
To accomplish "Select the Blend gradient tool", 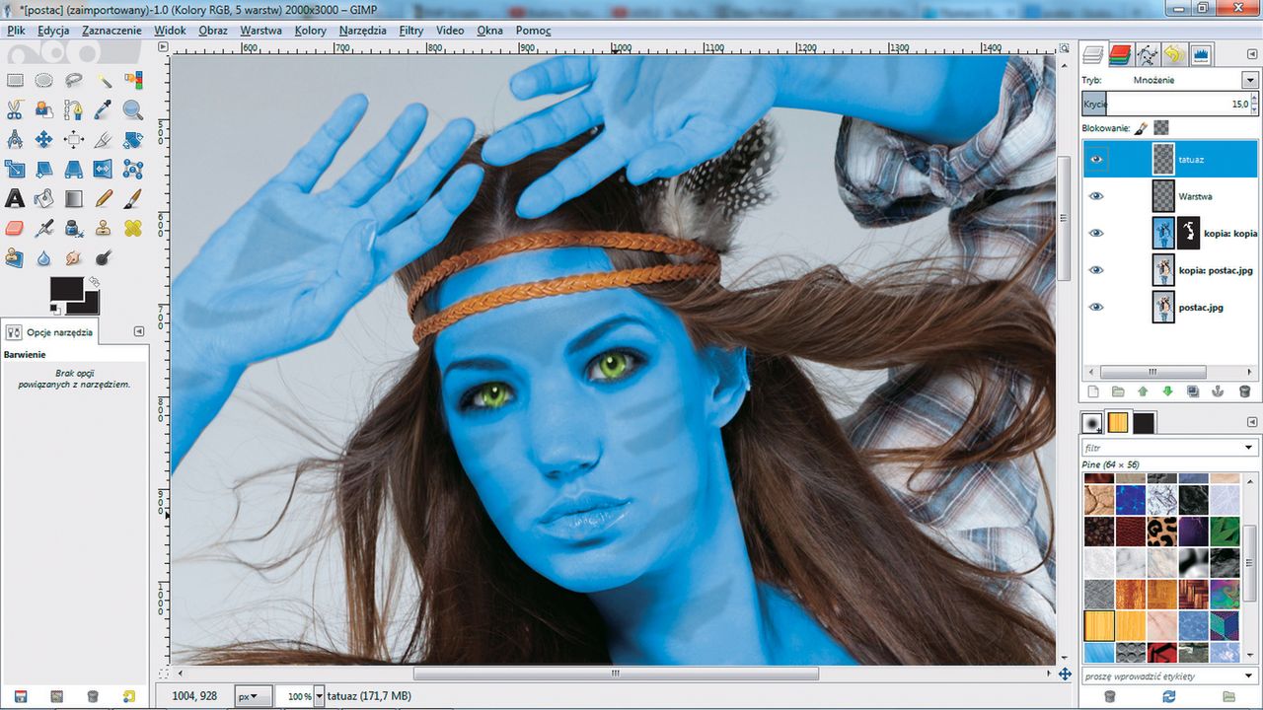I will click(74, 198).
